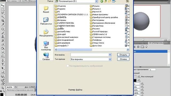This screenshot has width=171, height=96.
Task: Switch to the Контуры tab
Action: tap(138, 43)
